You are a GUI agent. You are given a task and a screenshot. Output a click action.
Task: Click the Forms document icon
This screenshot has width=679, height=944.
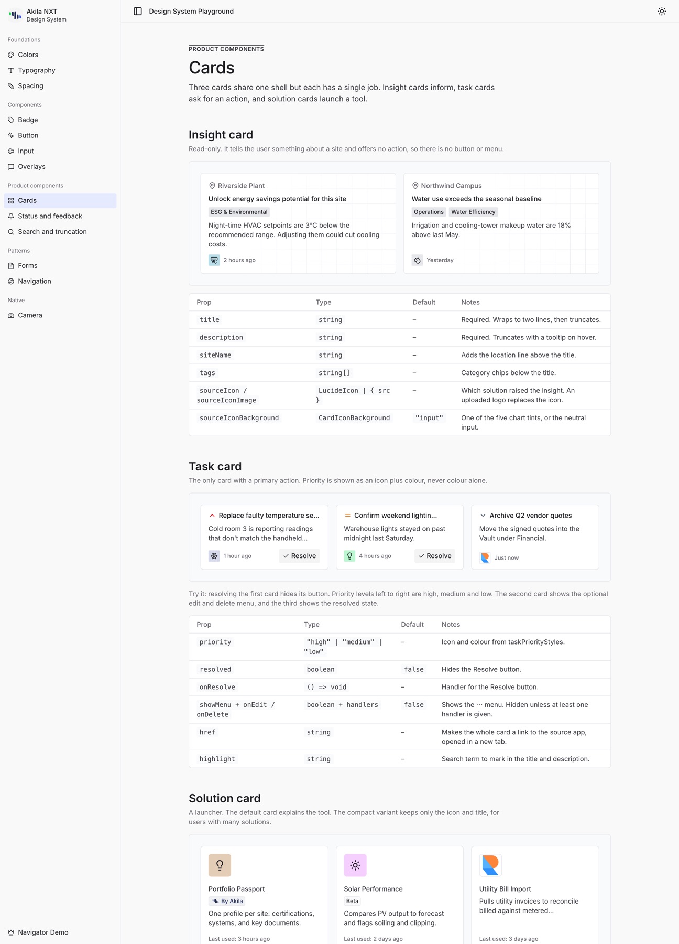coord(11,266)
